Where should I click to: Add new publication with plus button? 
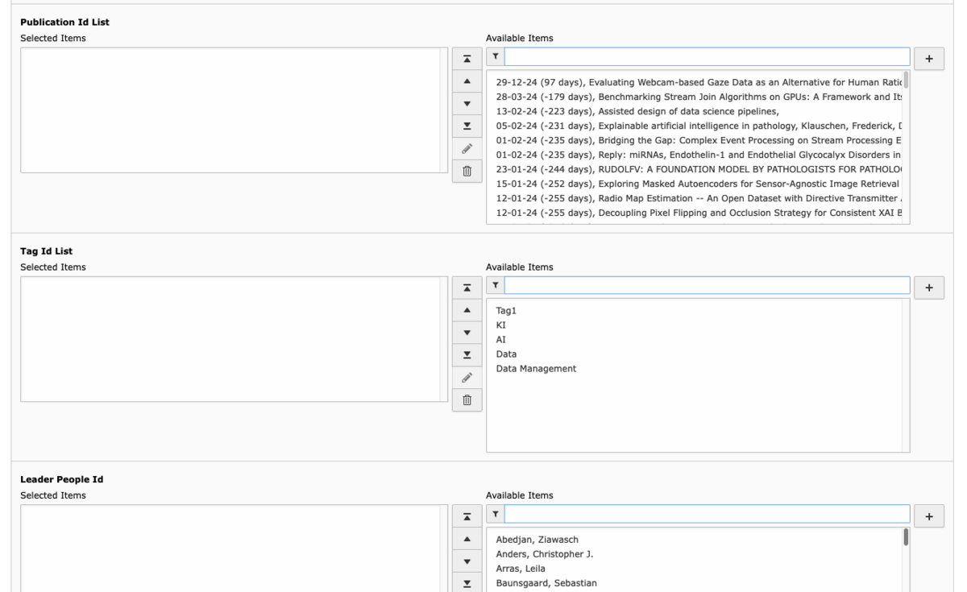[929, 58]
